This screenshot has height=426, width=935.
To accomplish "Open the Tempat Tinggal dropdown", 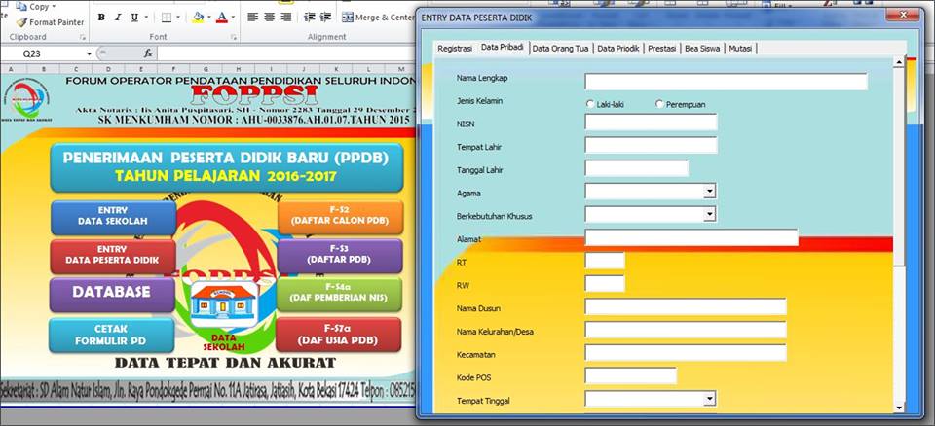I will coord(710,399).
